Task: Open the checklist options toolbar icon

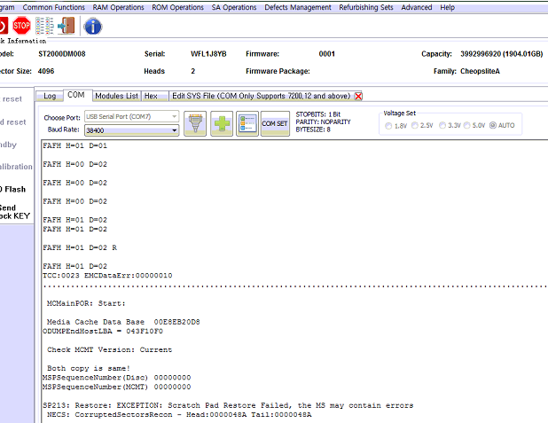Action: coord(44,26)
